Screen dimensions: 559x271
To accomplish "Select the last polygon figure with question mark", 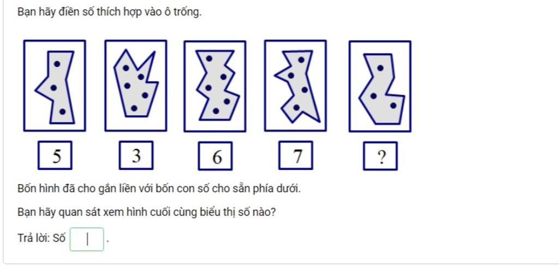I will [x=380, y=86].
